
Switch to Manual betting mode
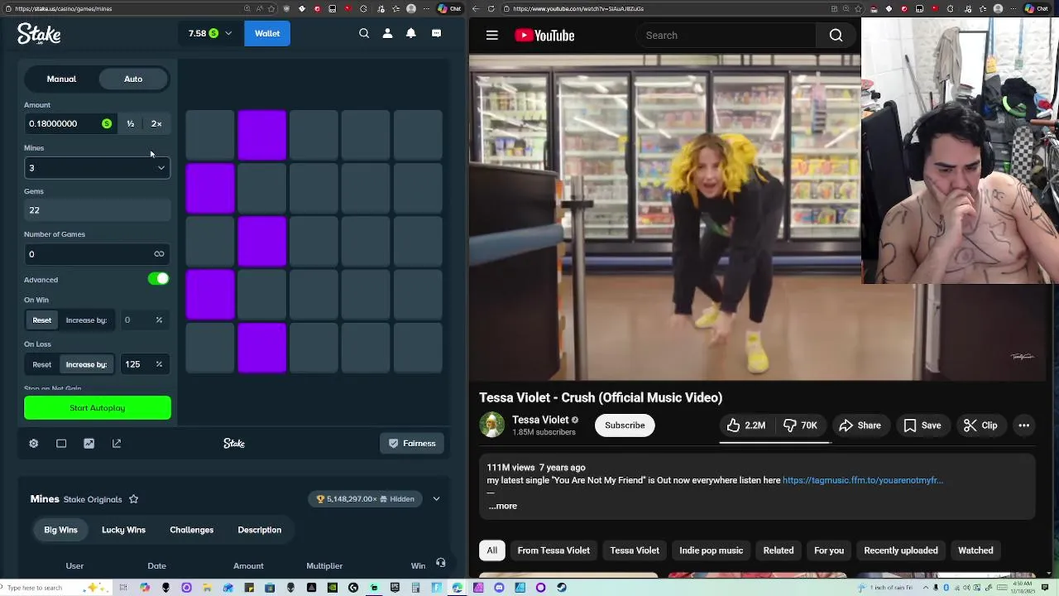(x=61, y=79)
